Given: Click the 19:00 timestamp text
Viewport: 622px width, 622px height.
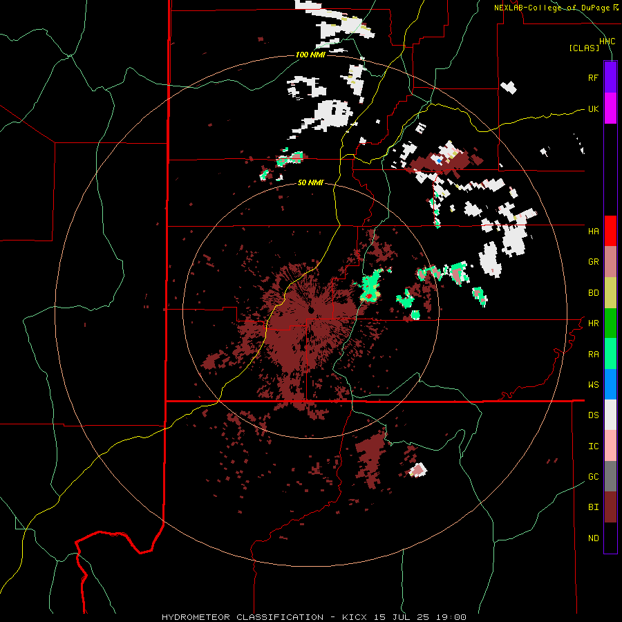Looking at the screenshot, I should (451, 617).
